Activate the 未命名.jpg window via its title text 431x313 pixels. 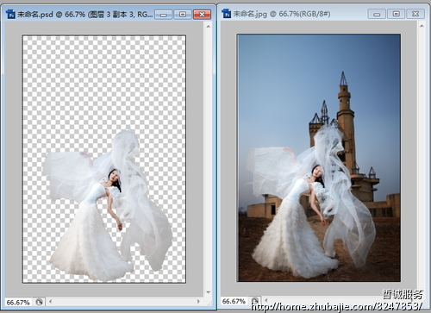coord(282,14)
